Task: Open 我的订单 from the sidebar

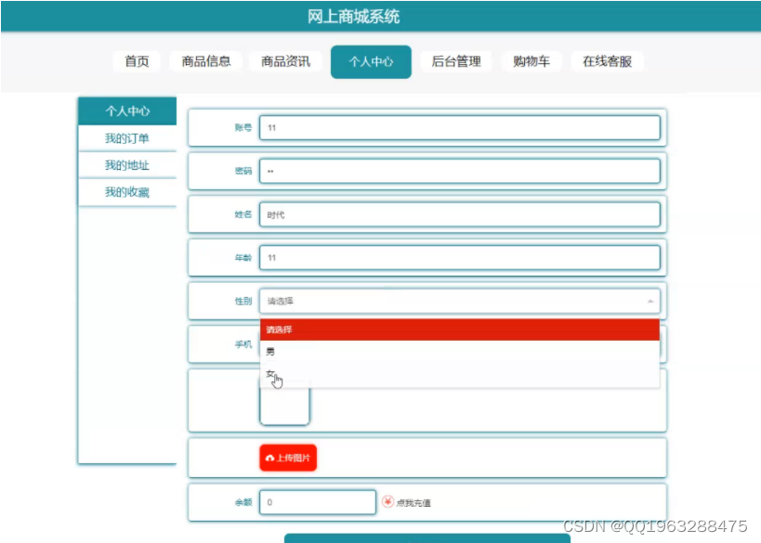Action: click(x=126, y=136)
